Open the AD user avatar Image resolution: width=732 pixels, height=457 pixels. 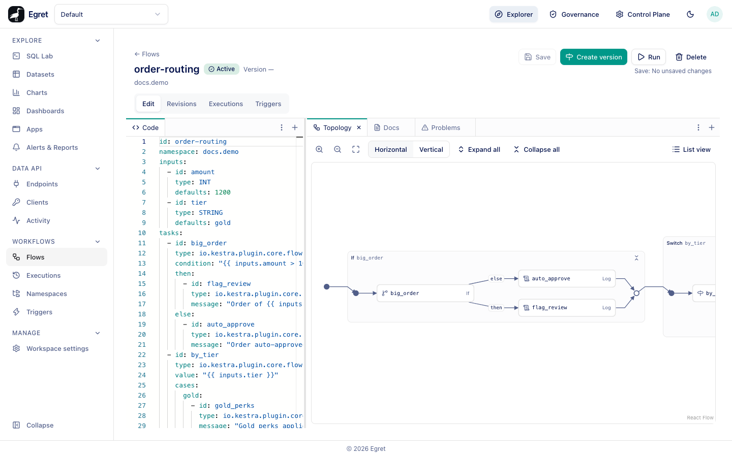point(715,14)
